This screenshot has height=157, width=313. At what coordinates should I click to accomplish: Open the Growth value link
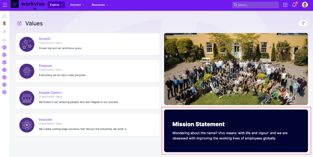[44, 39]
